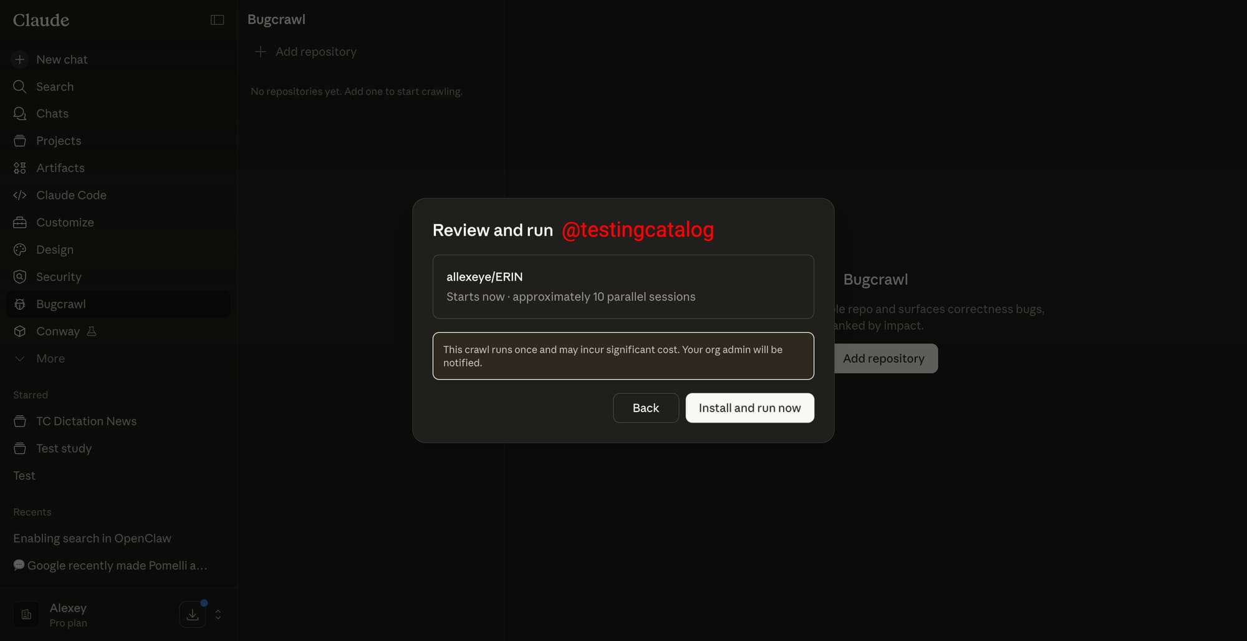The width and height of the screenshot is (1247, 641).
Task: Click the Test study project icon
Action: click(20, 448)
